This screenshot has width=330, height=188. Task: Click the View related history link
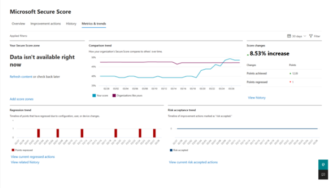(x=25, y=162)
